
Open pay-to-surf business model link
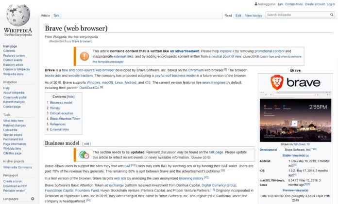[x=175, y=76]
